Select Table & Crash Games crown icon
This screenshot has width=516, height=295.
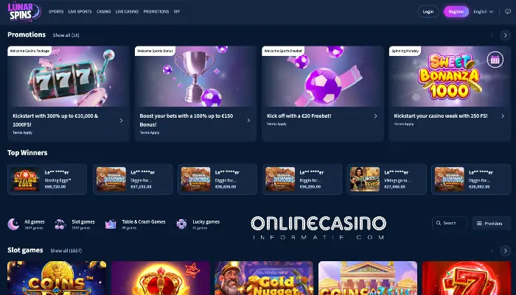pos(111,224)
